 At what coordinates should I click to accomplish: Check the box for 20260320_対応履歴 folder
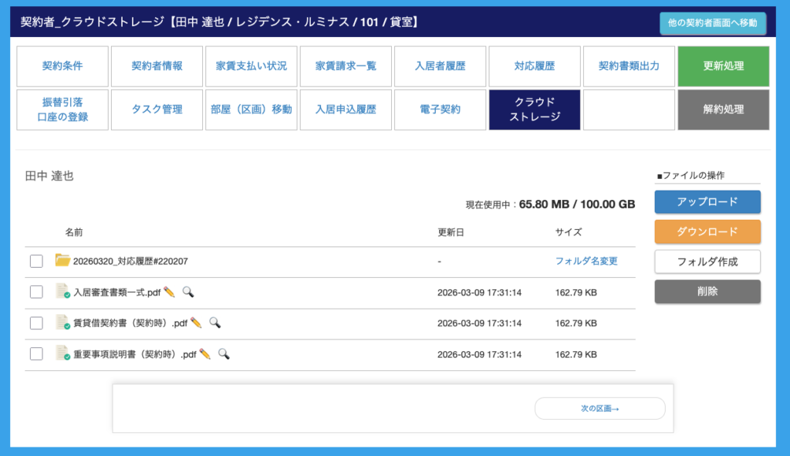click(x=36, y=261)
